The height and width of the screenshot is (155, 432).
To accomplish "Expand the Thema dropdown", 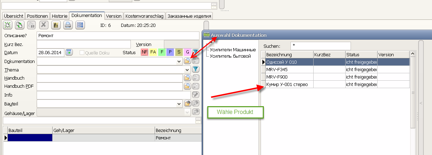I will point(187,70).
